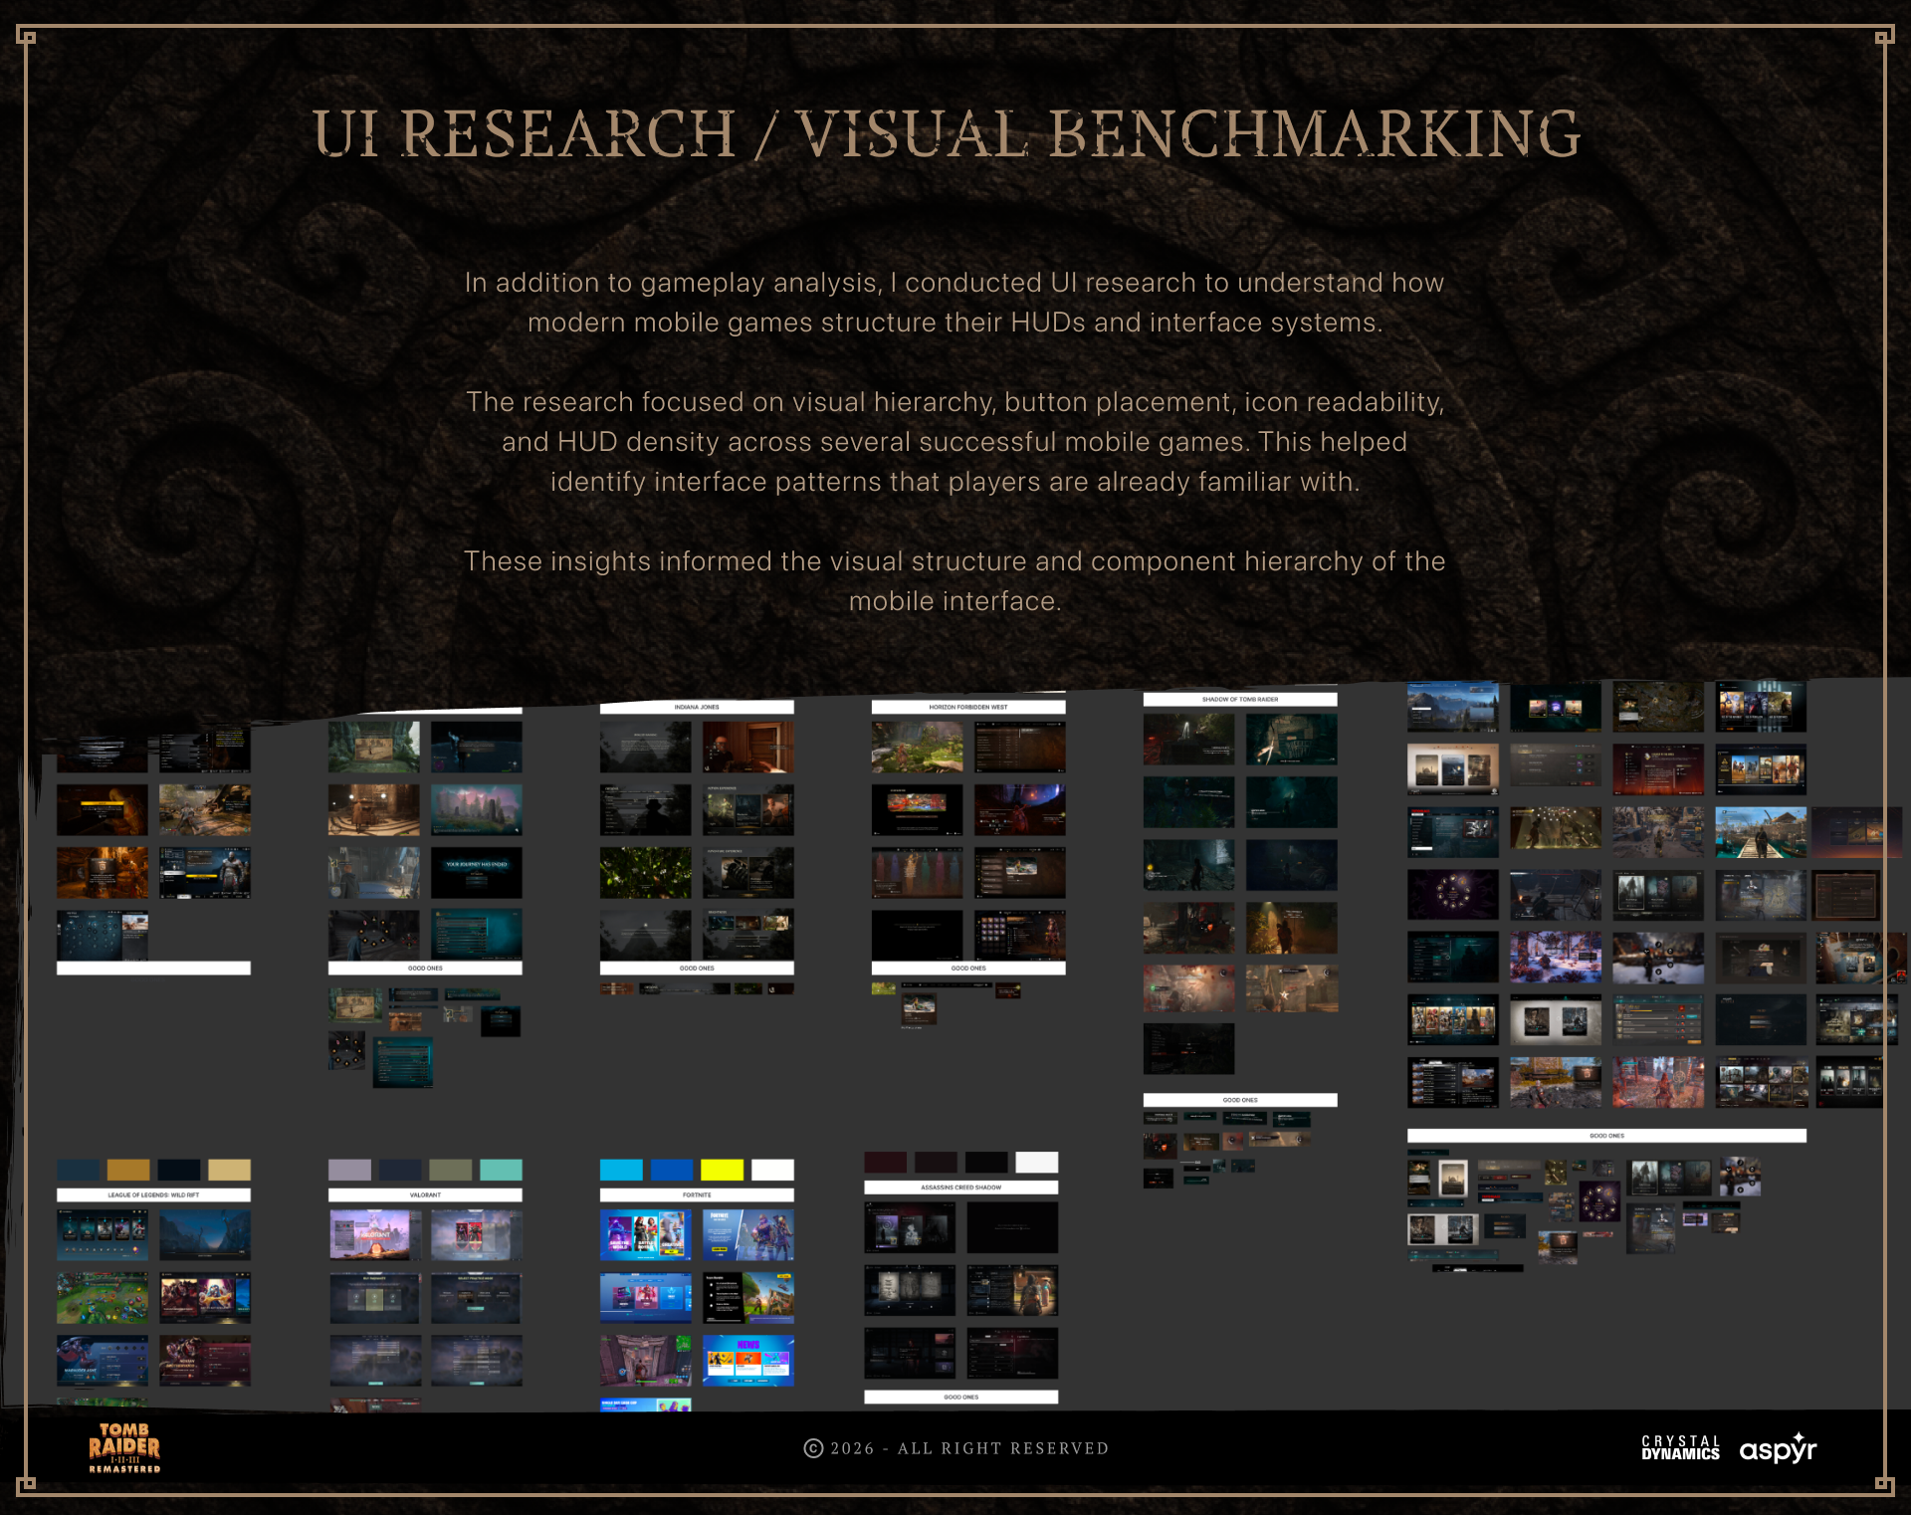Click the Shadow of Tomb Raider header
Screen dimensions: 1911x1515
click(x=1240, y=699)
